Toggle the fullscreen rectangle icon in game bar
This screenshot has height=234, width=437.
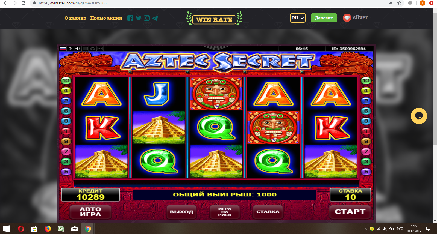pos(85,49)
